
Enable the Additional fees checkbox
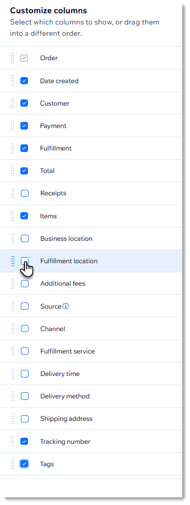24,284
